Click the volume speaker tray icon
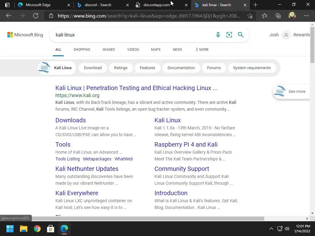 [287, 229]
